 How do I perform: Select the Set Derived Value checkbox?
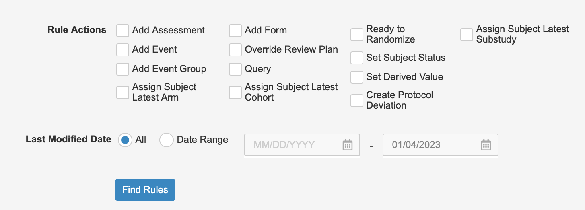point(357,77)
